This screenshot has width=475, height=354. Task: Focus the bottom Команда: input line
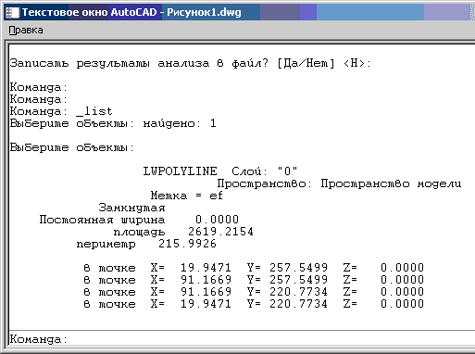point(242,339)
